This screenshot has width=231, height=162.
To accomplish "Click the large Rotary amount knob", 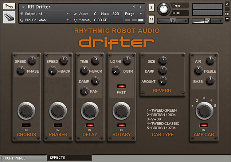I will (x=121, y=111).
